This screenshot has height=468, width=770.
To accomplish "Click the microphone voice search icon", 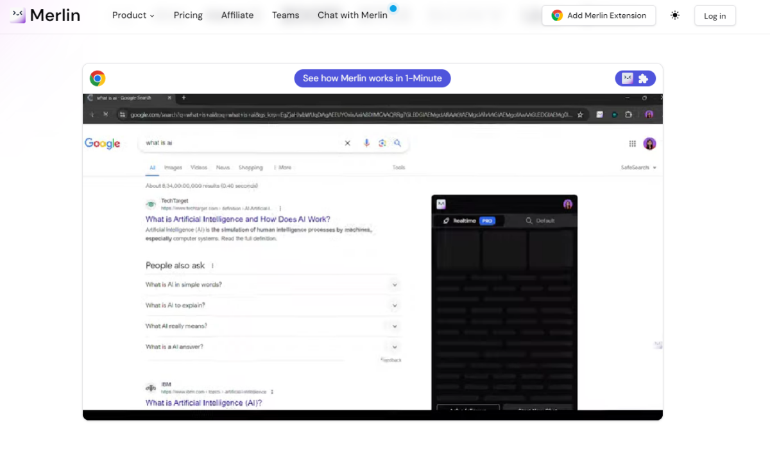I will pyautogui.click(x=366, y=143).
